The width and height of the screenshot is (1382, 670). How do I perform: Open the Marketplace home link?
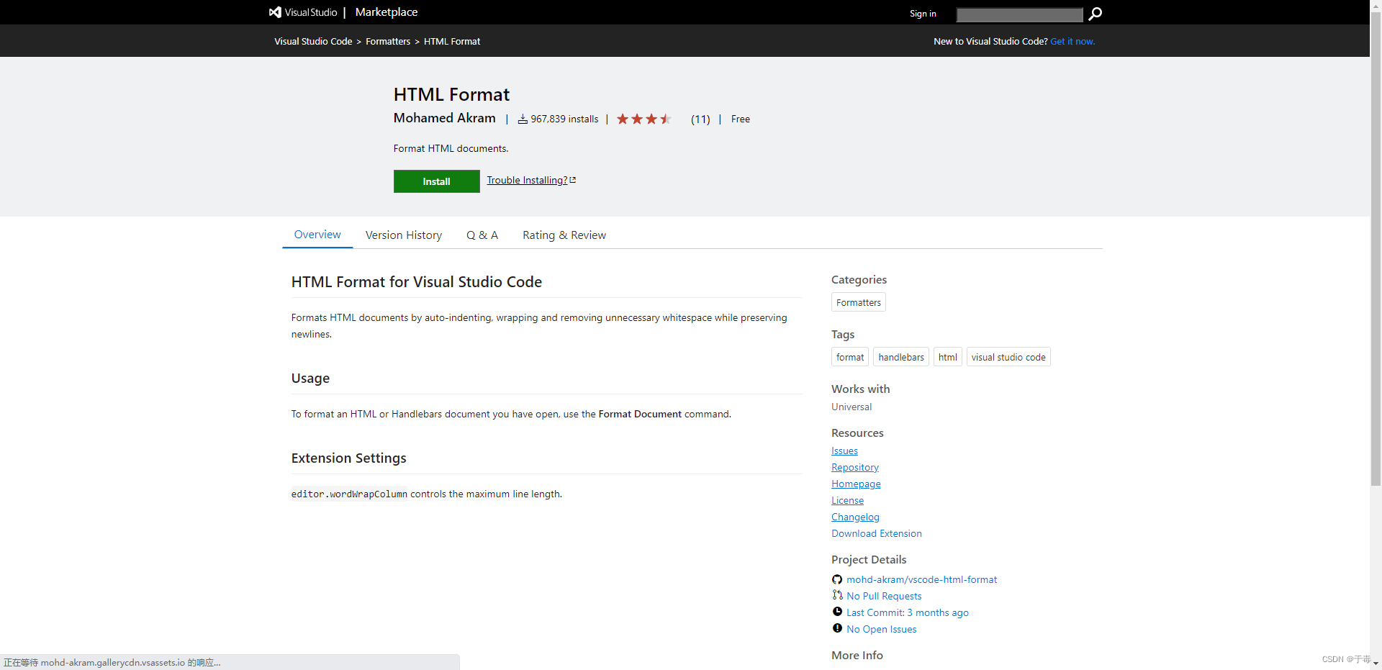click(387, 12)
